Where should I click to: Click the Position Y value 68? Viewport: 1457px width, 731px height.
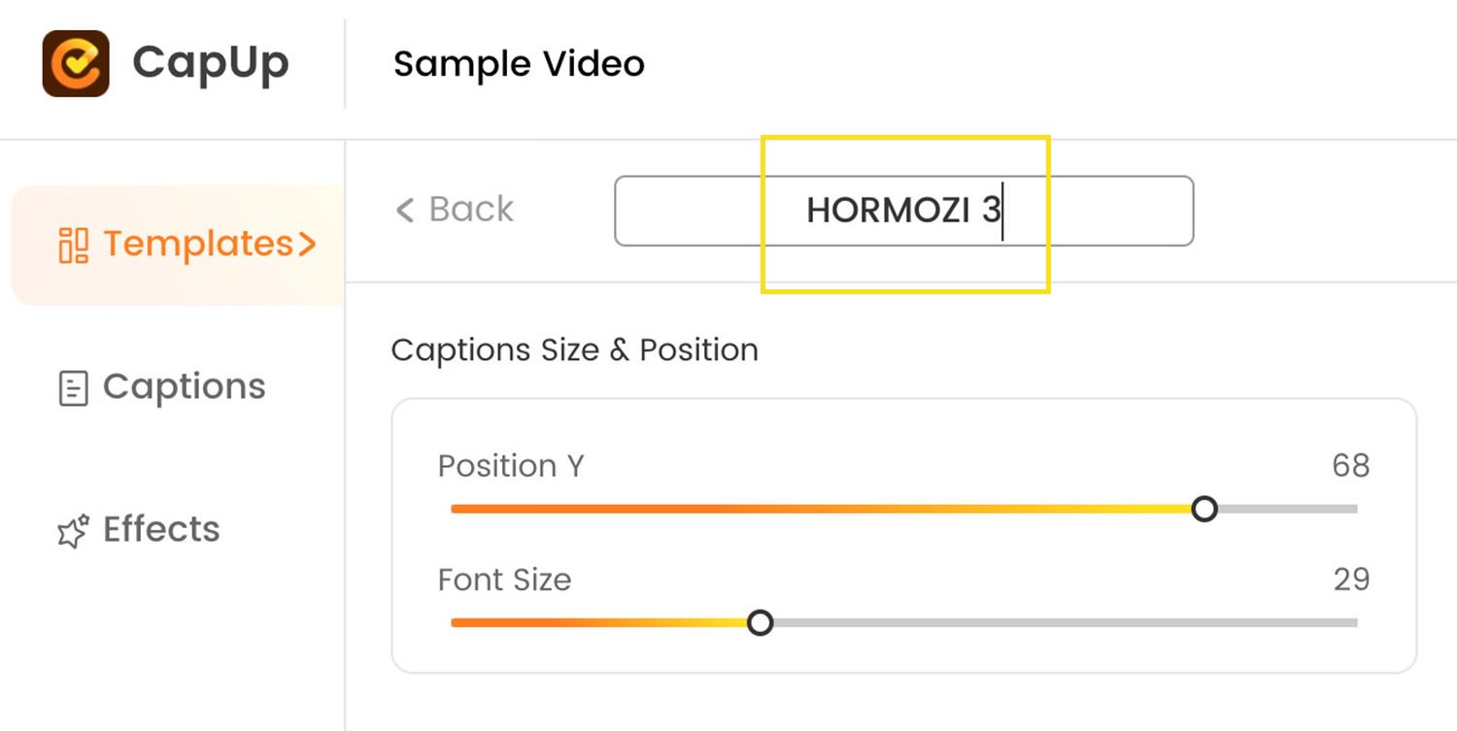(1350, 466)
